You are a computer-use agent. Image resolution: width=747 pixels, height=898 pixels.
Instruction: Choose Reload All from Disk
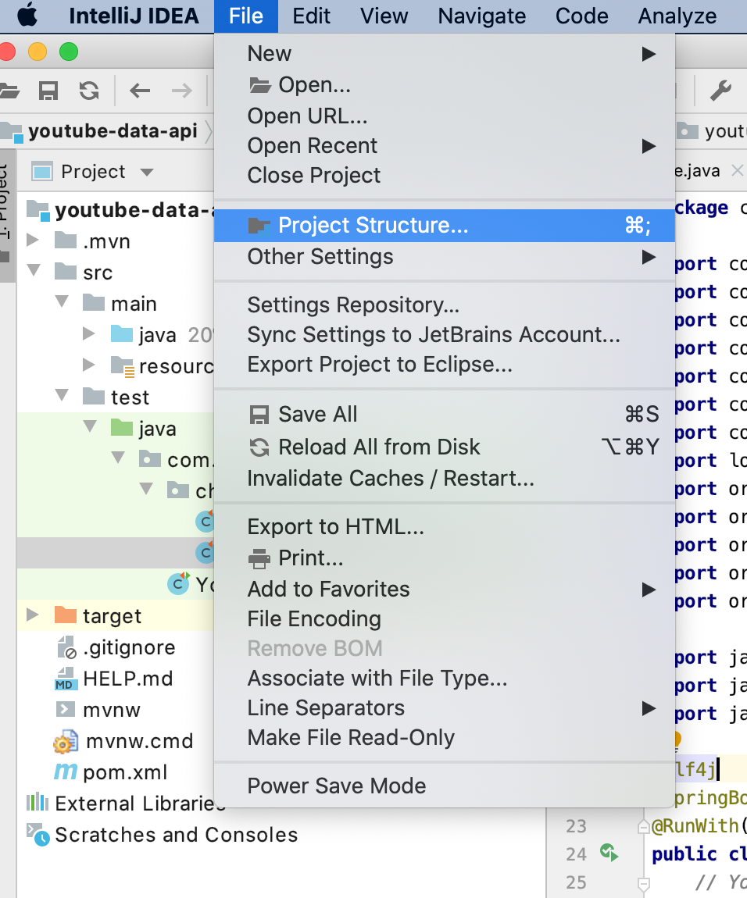point(445,447)
